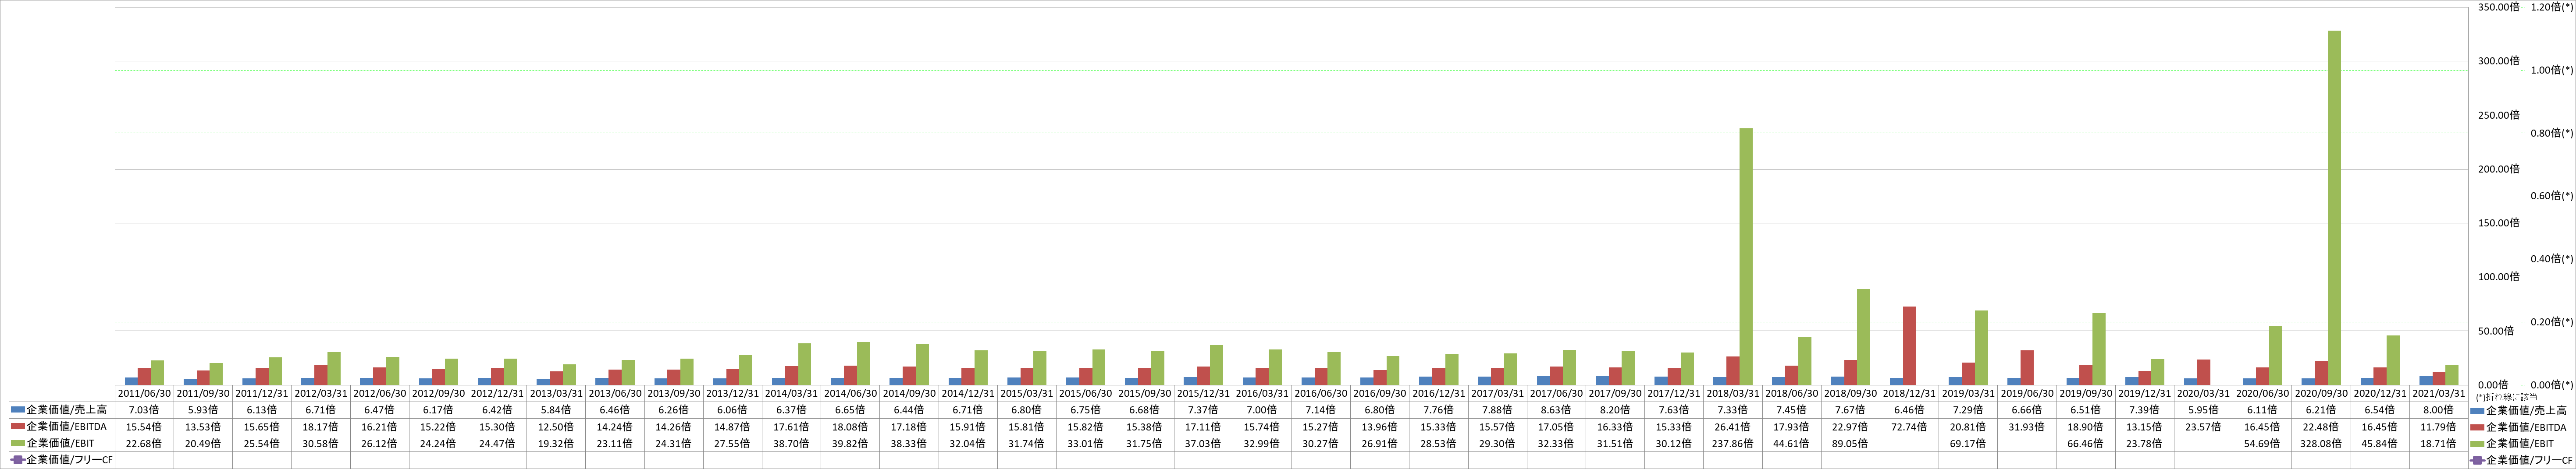Click the red EBITDA bar for 2019/06/30

tap(2028, 367)
